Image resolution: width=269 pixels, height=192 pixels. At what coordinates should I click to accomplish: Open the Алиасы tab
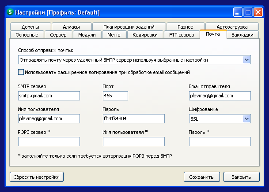68,26
